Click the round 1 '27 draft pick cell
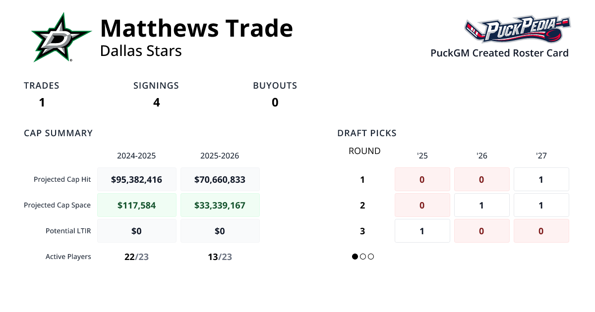 click(541, 179)
